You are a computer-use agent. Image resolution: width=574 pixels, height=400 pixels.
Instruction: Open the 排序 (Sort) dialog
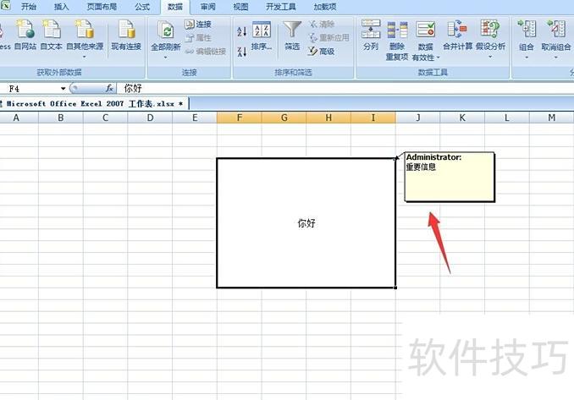click(x=262, y=36)
